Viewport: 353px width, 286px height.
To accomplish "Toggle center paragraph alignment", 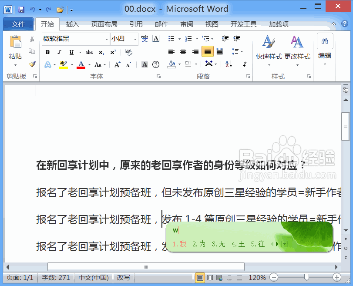I will (x=183, y=51).
